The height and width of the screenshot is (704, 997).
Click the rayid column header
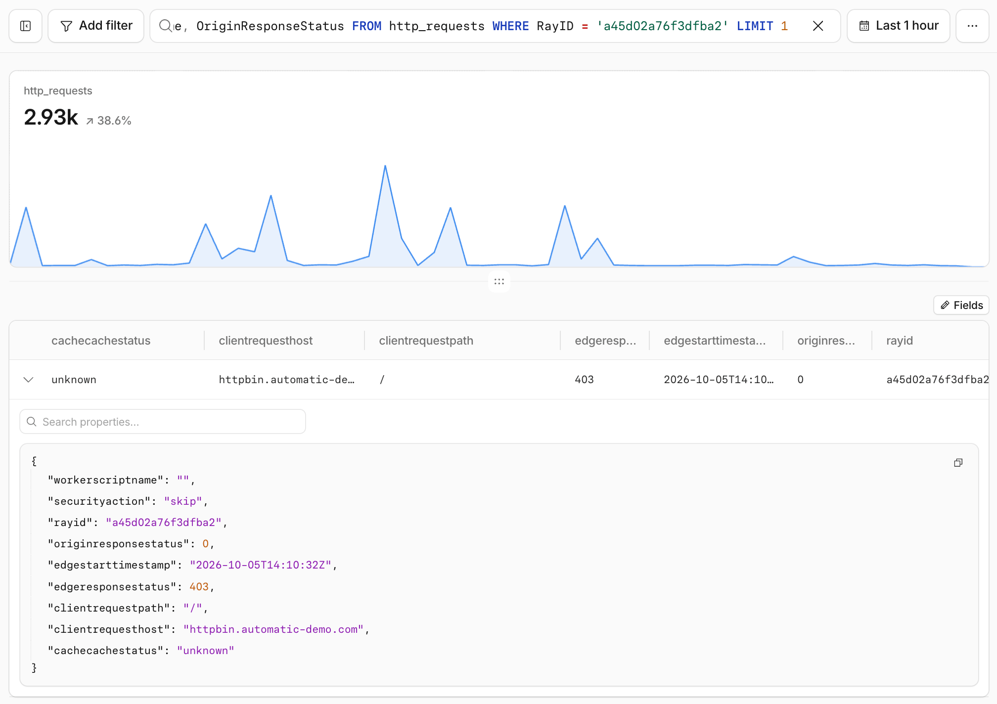click(x=899, y=341)
